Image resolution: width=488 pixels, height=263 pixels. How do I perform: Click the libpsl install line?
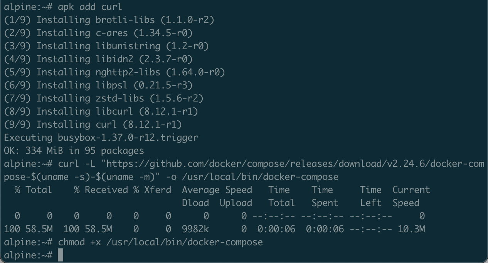98,85
